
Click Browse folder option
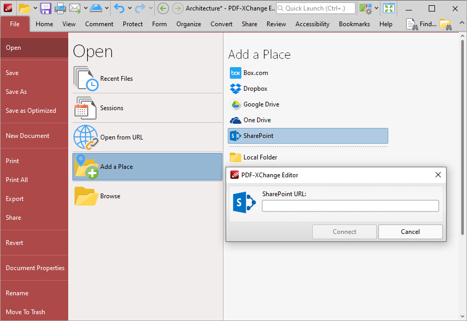tap(147, 196)
